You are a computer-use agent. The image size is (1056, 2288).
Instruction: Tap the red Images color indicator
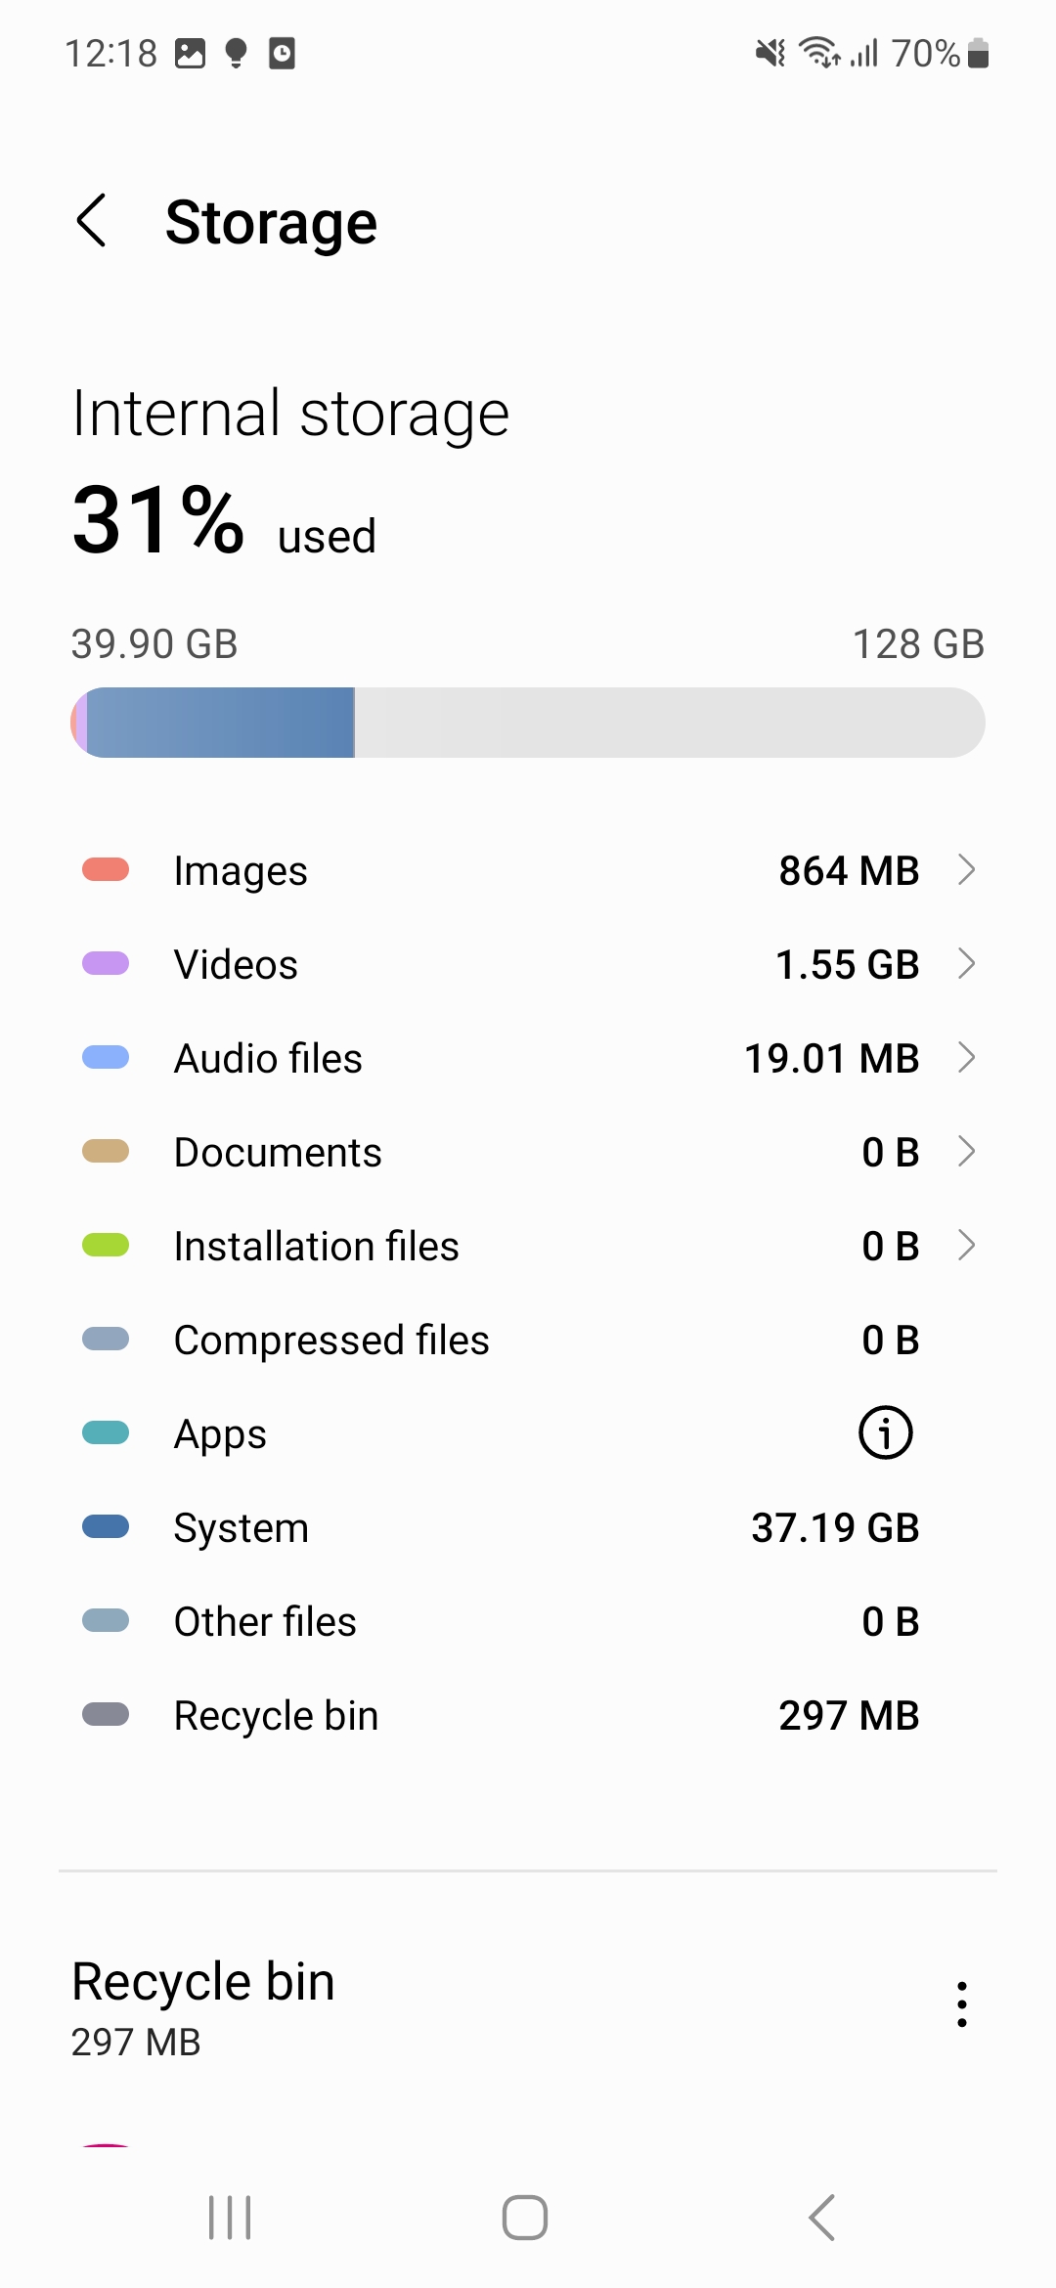point(106,870)
